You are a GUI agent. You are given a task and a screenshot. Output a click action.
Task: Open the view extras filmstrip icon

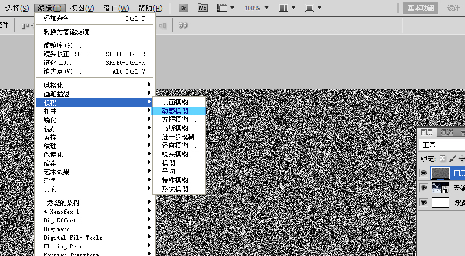click(222, 8)
